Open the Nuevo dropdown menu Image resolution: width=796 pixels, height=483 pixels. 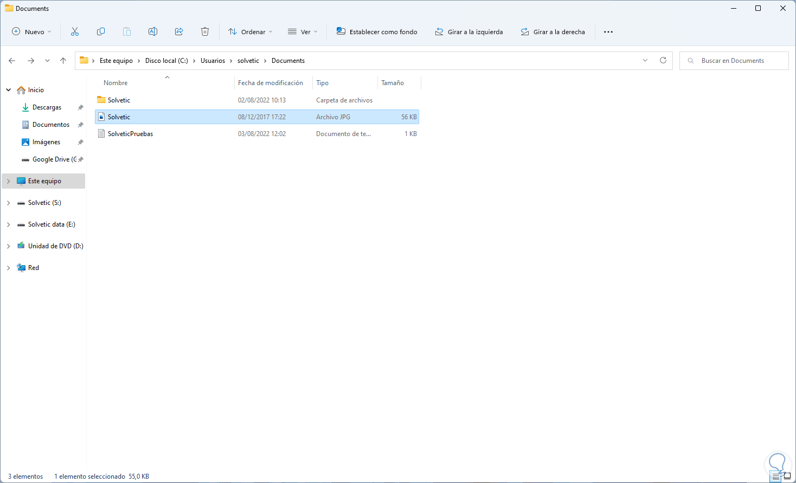(32, 32)
